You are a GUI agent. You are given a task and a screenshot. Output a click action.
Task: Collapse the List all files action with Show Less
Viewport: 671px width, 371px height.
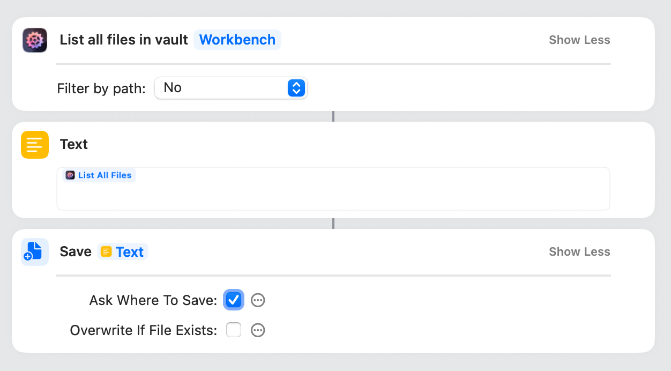579,40
